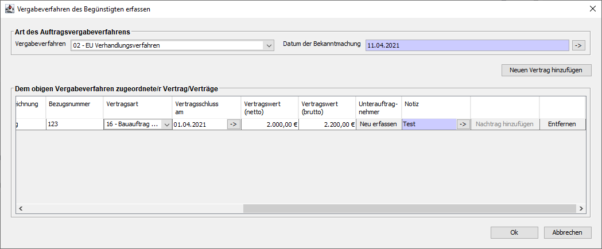Click the Vertragsschluss am column header

[x=207, y=107]
